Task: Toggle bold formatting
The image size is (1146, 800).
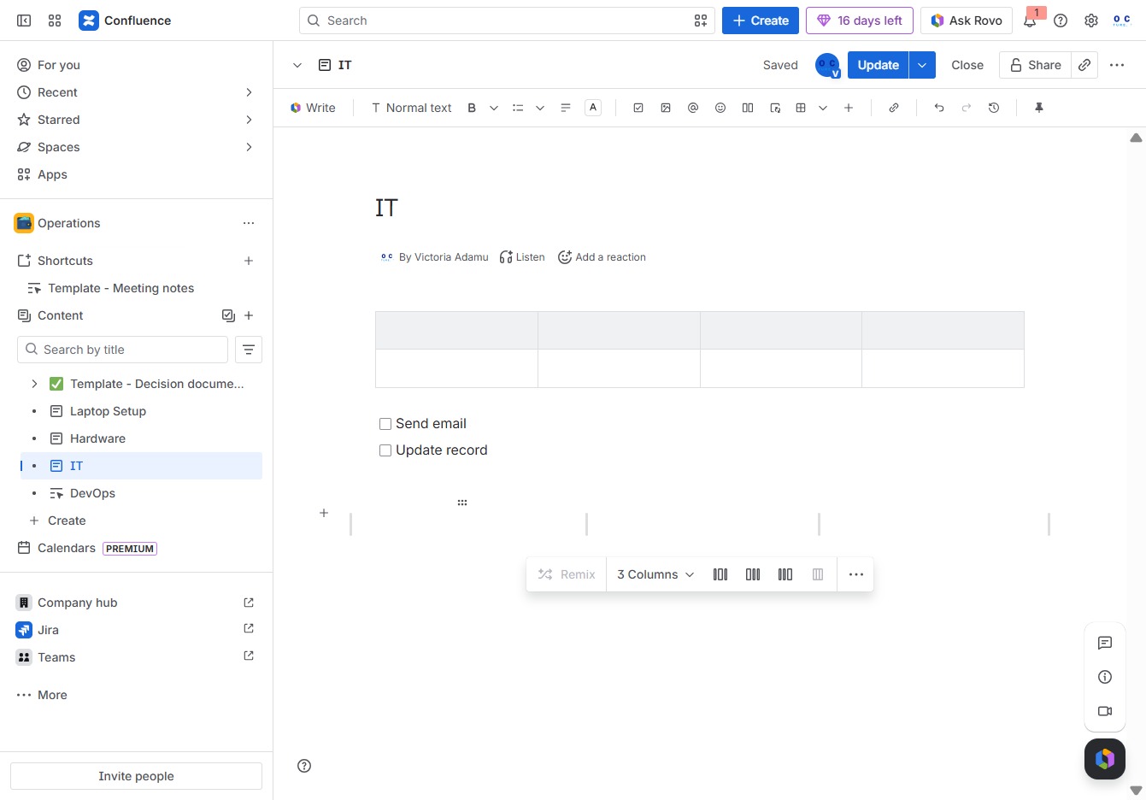Action: tap(472, 108)
